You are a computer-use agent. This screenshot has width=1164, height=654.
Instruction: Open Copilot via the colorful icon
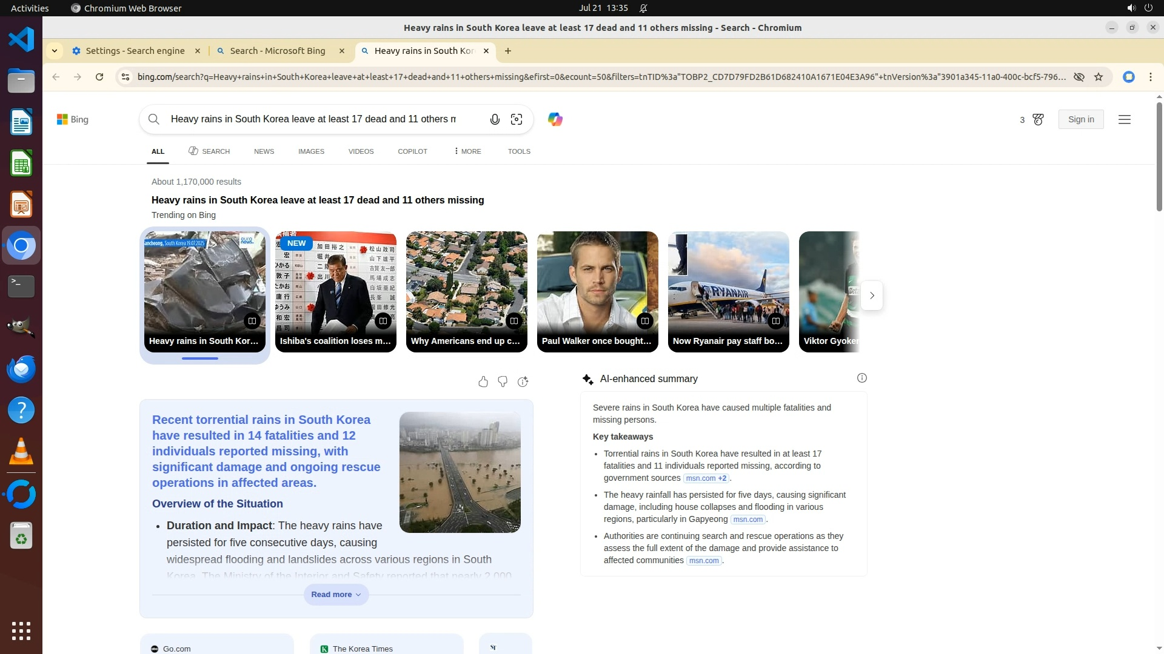tap(555, 119)
